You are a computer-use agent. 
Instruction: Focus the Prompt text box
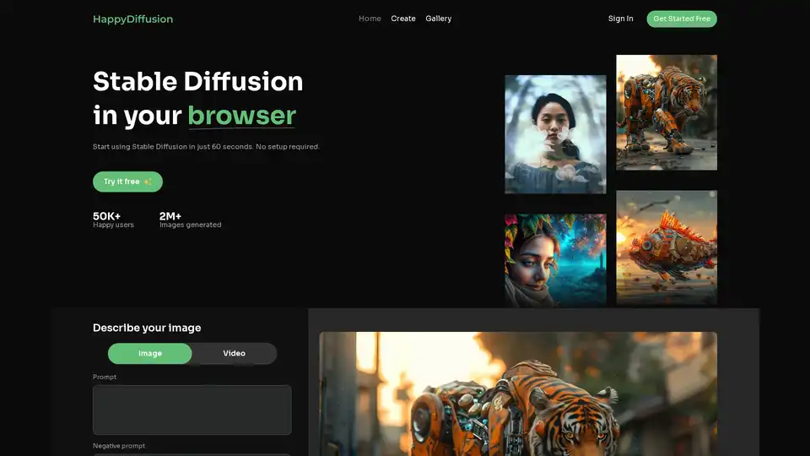(x=192, y=410)
